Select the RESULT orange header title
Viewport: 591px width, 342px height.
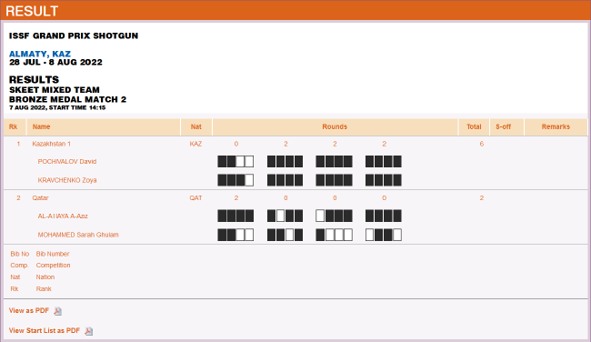32,11
